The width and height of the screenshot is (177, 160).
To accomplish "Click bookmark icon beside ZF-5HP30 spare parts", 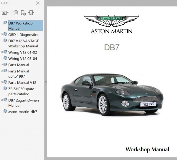I will point(5,88).
